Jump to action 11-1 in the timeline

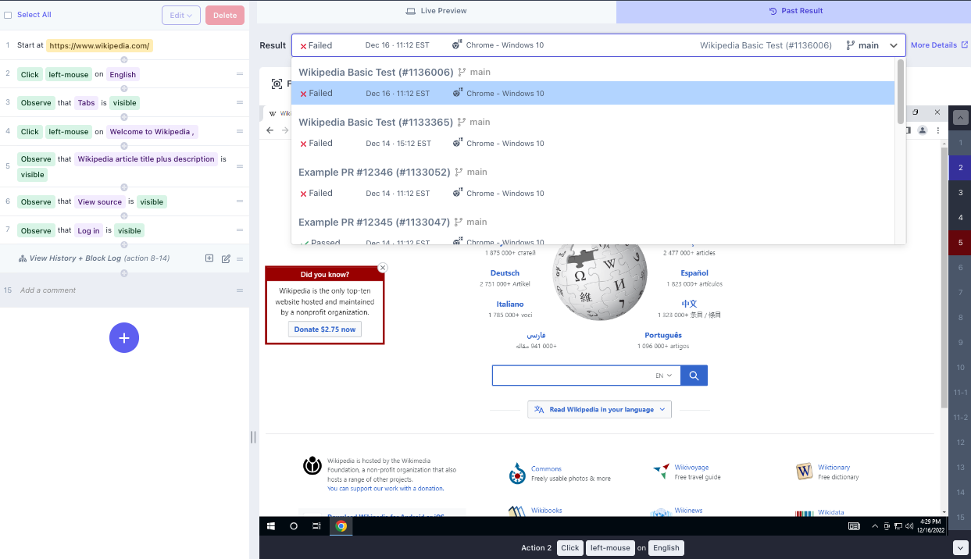point(960,393)
